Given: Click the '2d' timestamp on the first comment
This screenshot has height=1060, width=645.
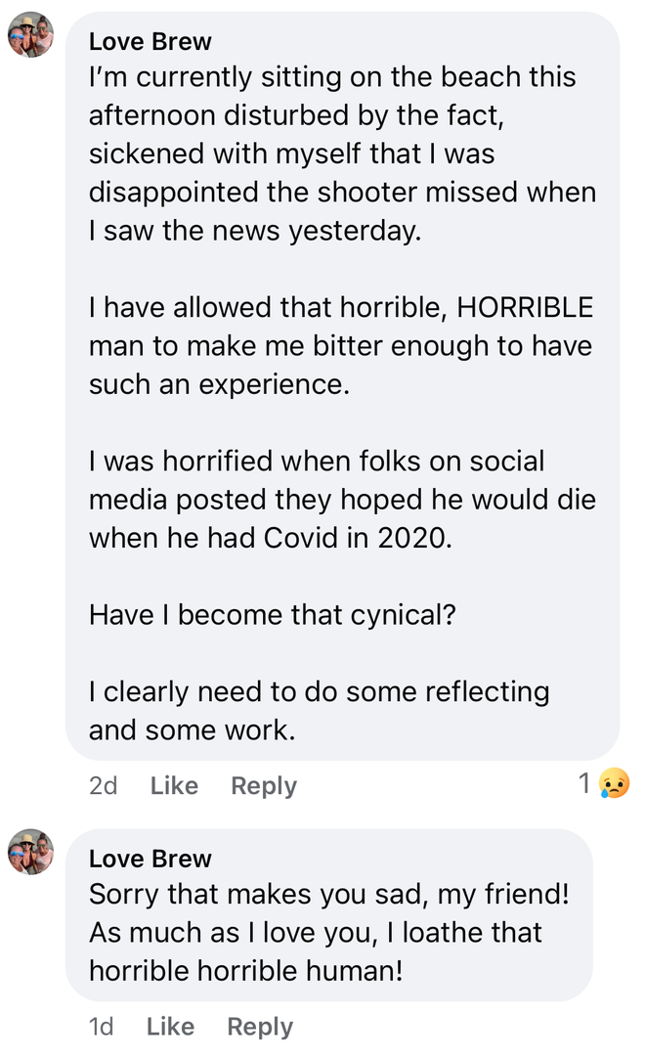Looking at the screenshot, I should [x=105, y=784].
